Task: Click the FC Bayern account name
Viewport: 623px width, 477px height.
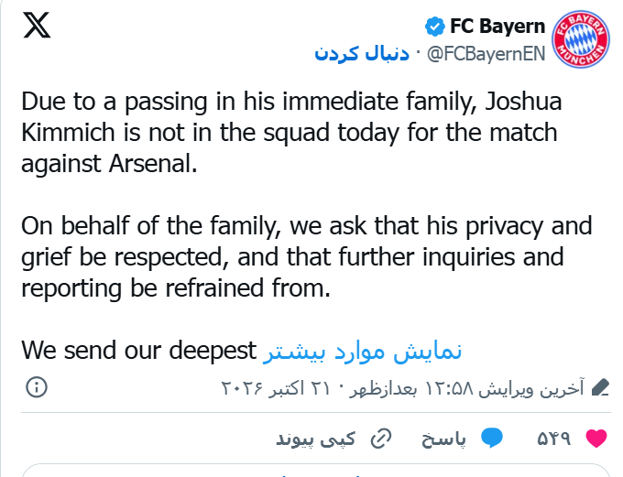Action: (x=497, y=27)
